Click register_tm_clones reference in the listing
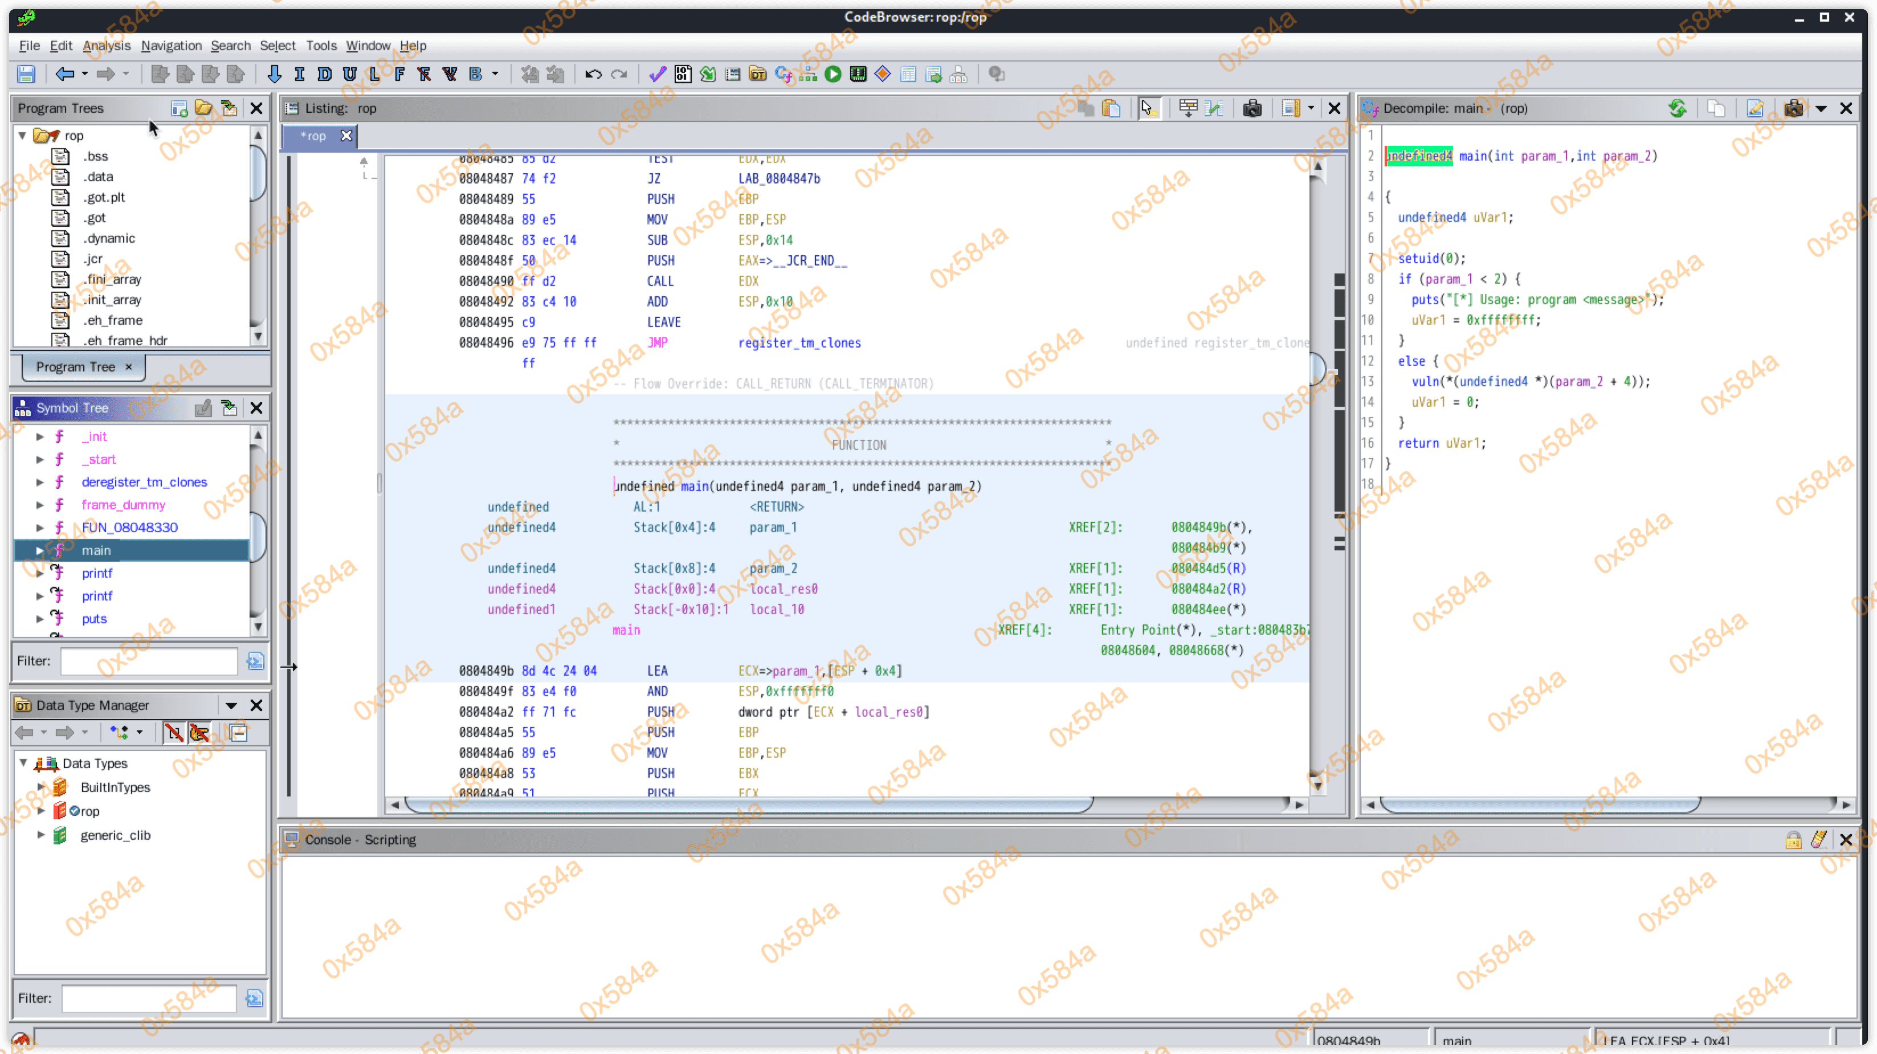This screenshot has width=1877, height=1054. click(x=799, y=342)
